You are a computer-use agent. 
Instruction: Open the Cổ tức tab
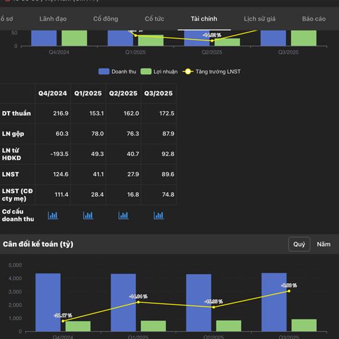tap(154, 19)
